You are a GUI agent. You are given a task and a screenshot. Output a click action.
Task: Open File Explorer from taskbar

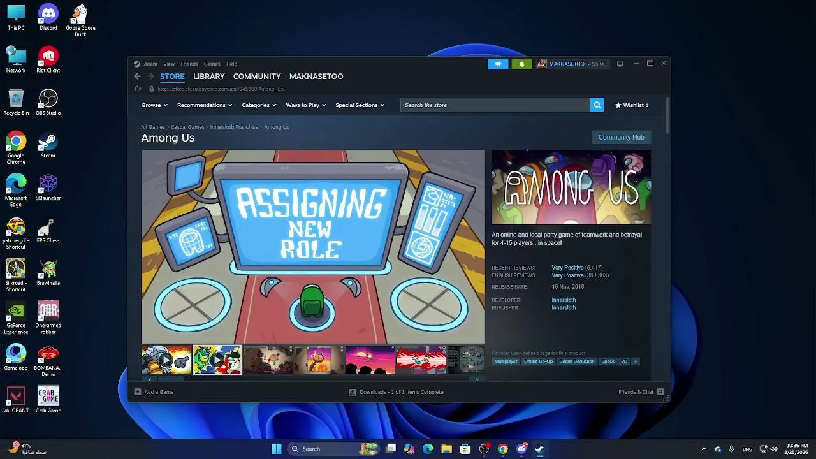coord(446,449)
